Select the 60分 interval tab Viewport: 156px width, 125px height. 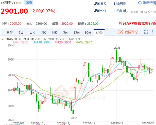pyautogui.click(x=99, y=33)
